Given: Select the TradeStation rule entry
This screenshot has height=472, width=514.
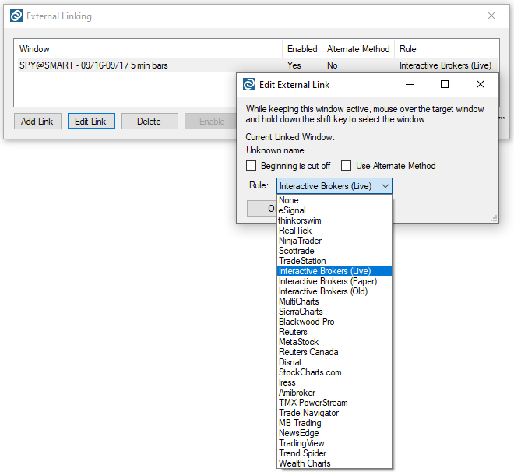Looking at the screenshot, I should (x=302, y=261).
